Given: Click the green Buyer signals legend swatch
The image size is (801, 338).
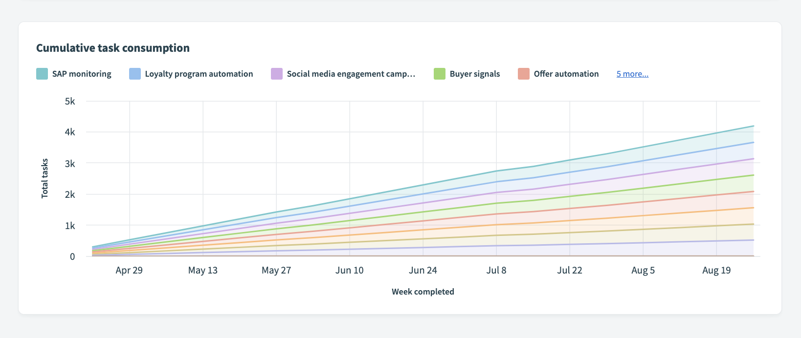Looking at the screenshot, I should point(440,74).
